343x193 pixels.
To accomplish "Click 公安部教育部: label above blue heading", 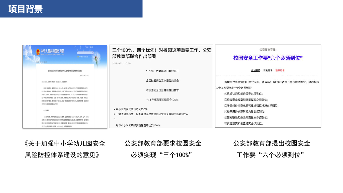I will (x=268, y=50).
